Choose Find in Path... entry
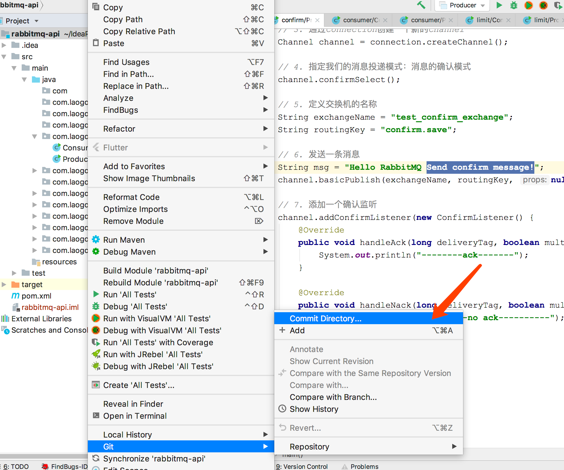 pyautogui.click(x=181, y=74)
